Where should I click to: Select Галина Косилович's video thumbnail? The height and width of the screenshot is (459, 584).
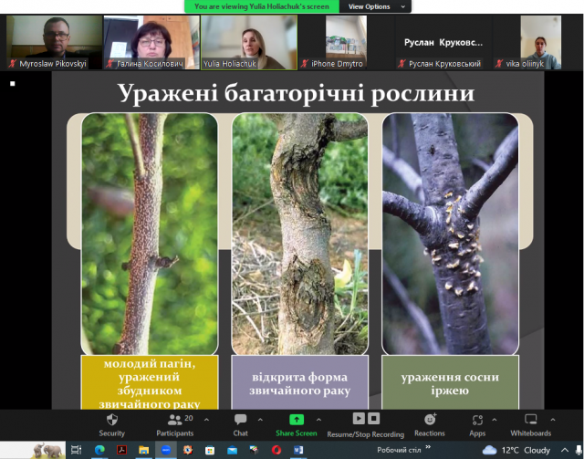151,43
